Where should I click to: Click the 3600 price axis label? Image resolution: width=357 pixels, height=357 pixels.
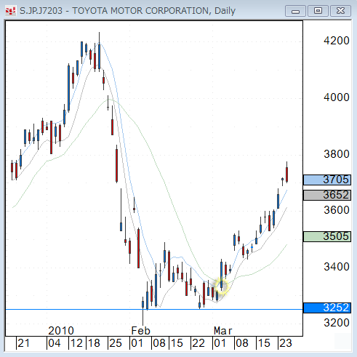point(337,210)
